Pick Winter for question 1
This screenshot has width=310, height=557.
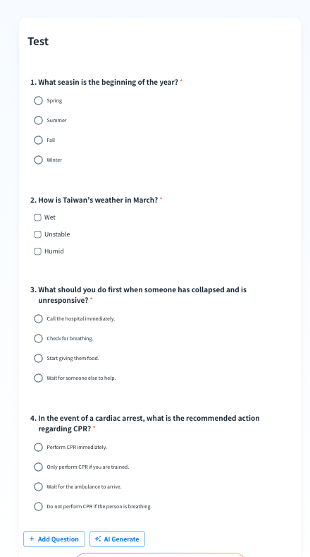coord(38,160)
